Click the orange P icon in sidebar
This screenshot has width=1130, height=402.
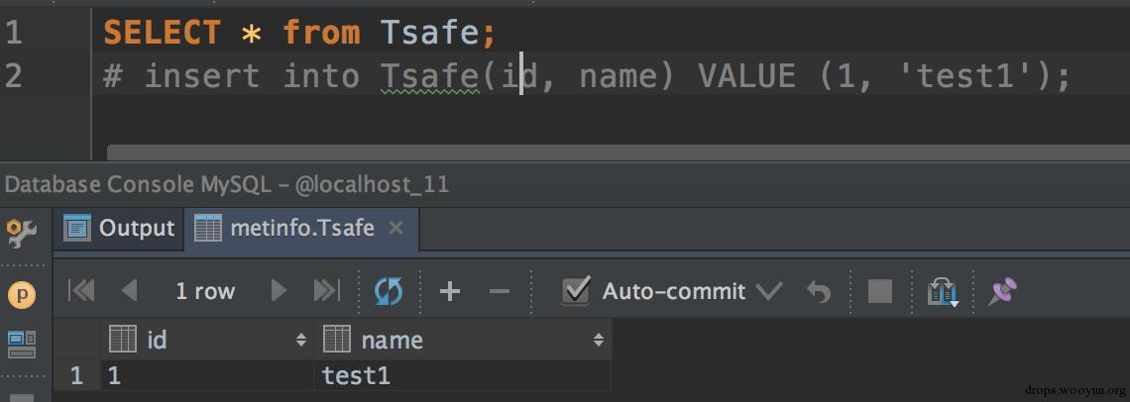(x=22, y=294)
